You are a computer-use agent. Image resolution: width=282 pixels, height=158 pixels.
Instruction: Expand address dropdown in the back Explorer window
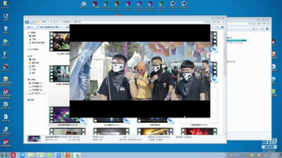coord(249,24)
